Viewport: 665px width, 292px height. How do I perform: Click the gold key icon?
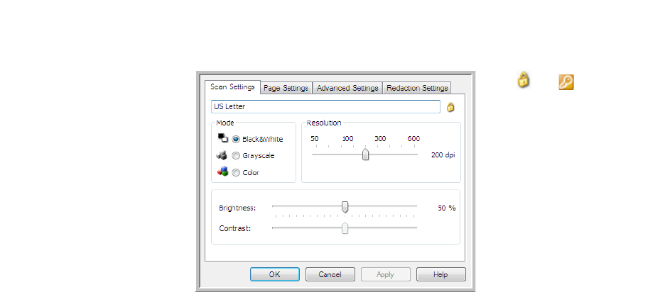click(x=566, y=82)
